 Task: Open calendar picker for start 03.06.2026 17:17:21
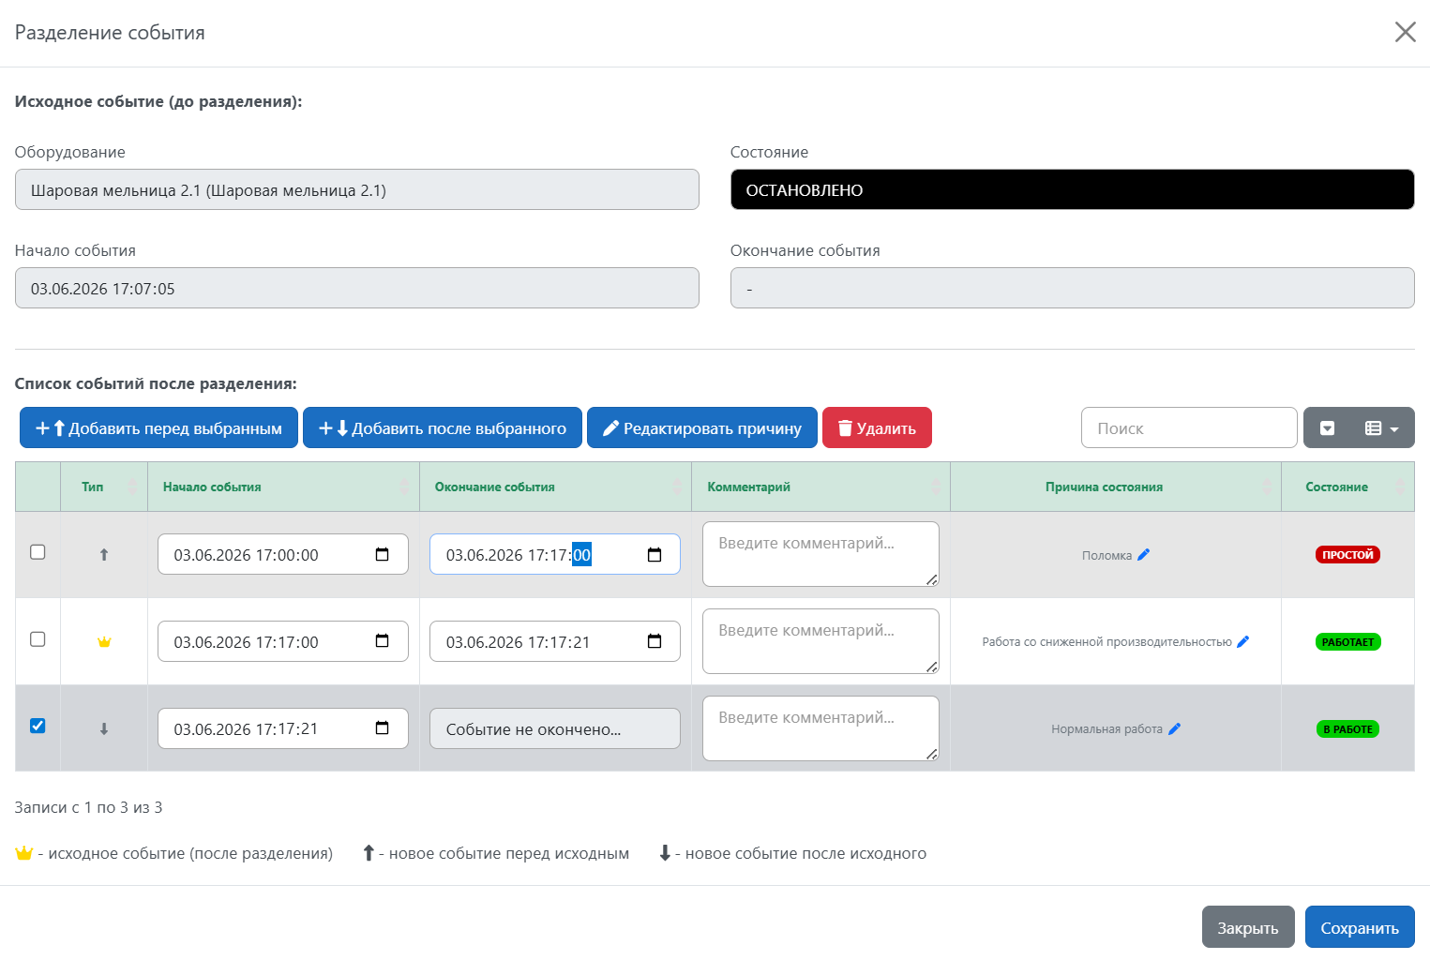[x=382, y=728]
